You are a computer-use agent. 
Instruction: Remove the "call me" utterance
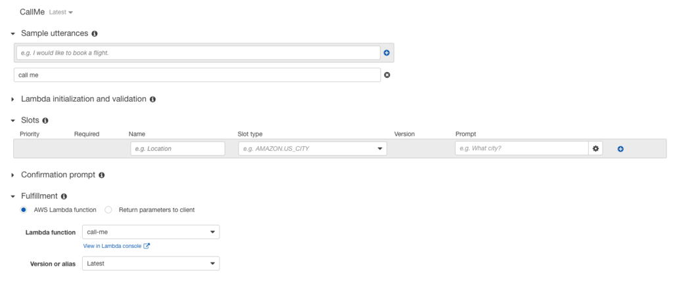tap(386, 75)
